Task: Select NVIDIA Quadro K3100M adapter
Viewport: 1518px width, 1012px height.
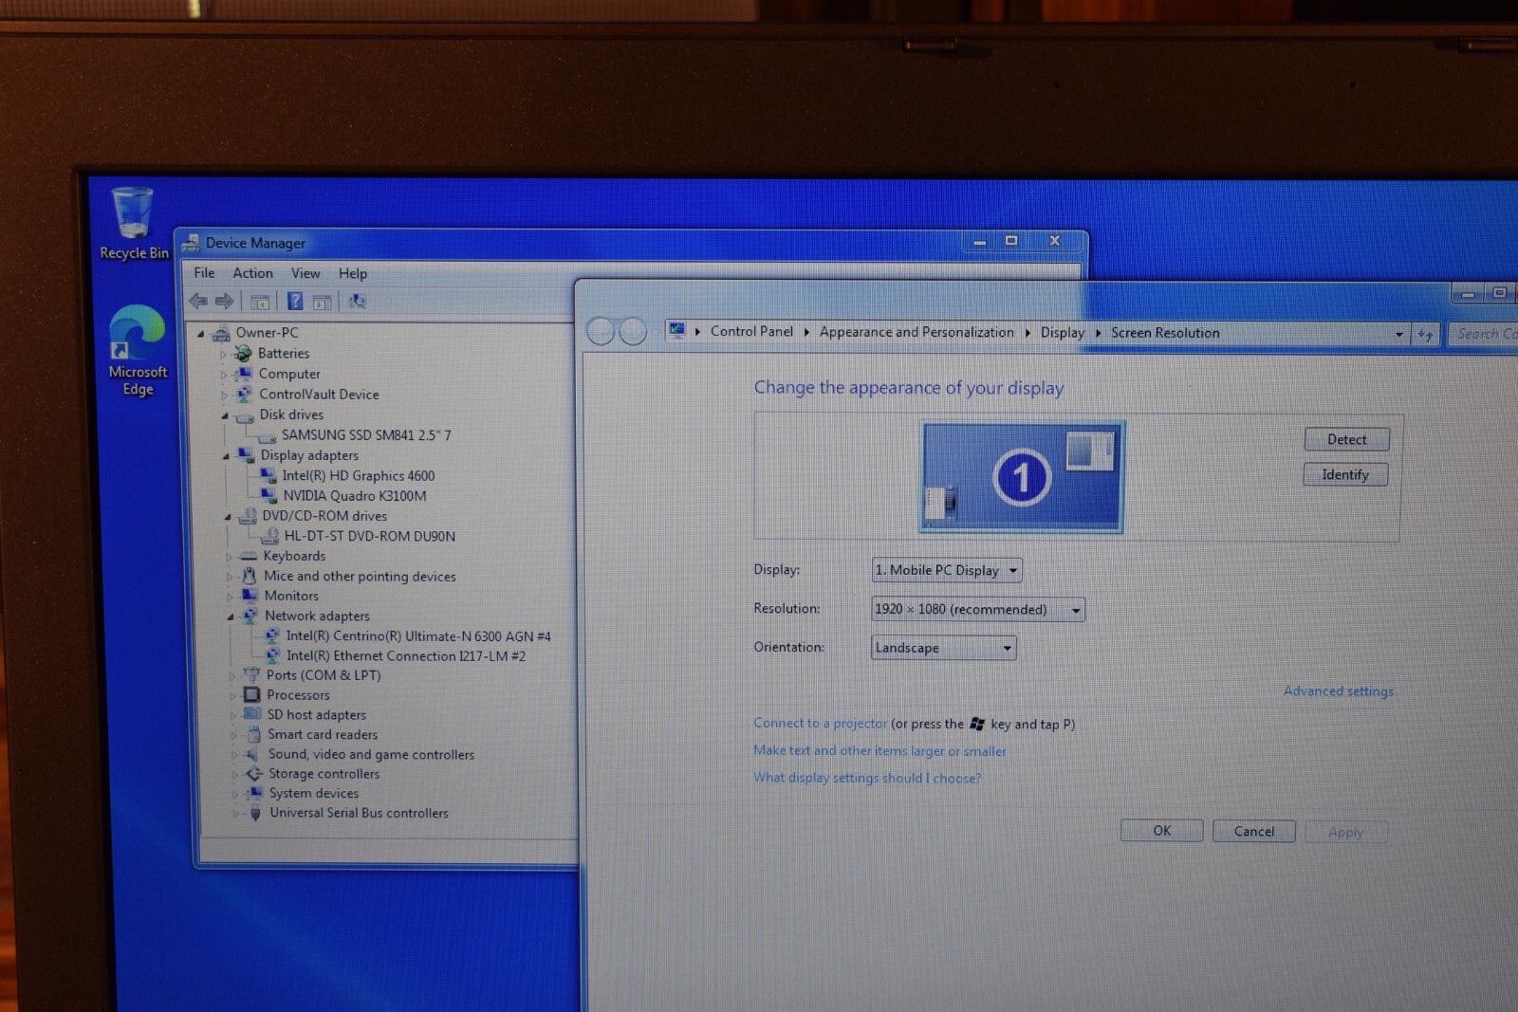Action: tap(355, 496)
